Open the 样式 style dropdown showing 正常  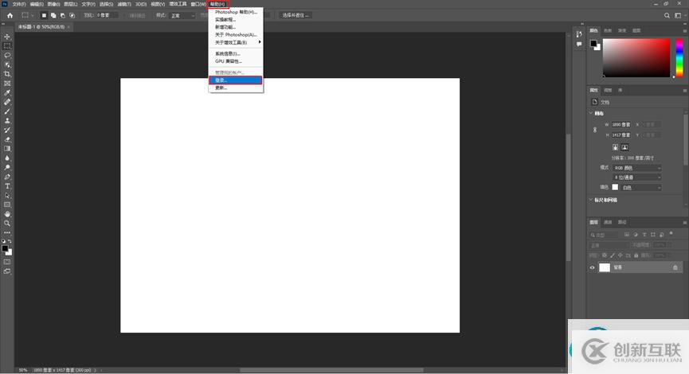[x=182, y=15]
